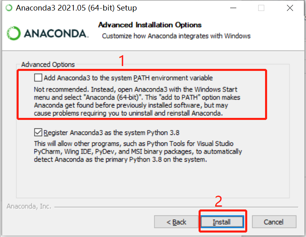This screenshot has height=237, width=306.
Task: Click 'Register Anaconda3 as the system Python 3.8' label
Action: click(111, 132)
